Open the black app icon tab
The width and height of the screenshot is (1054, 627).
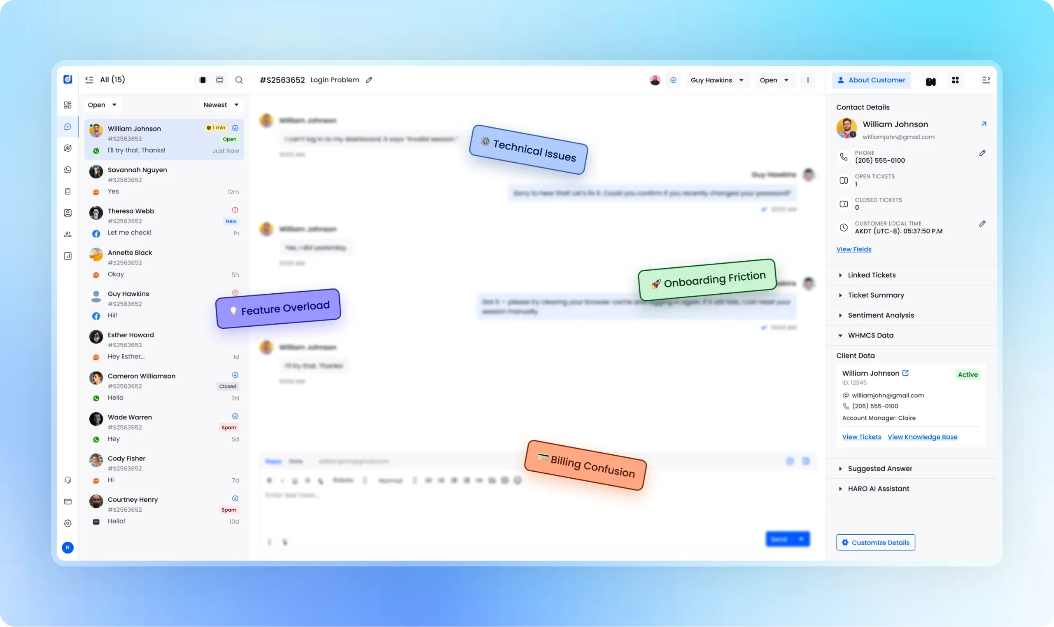coord(931,81)
